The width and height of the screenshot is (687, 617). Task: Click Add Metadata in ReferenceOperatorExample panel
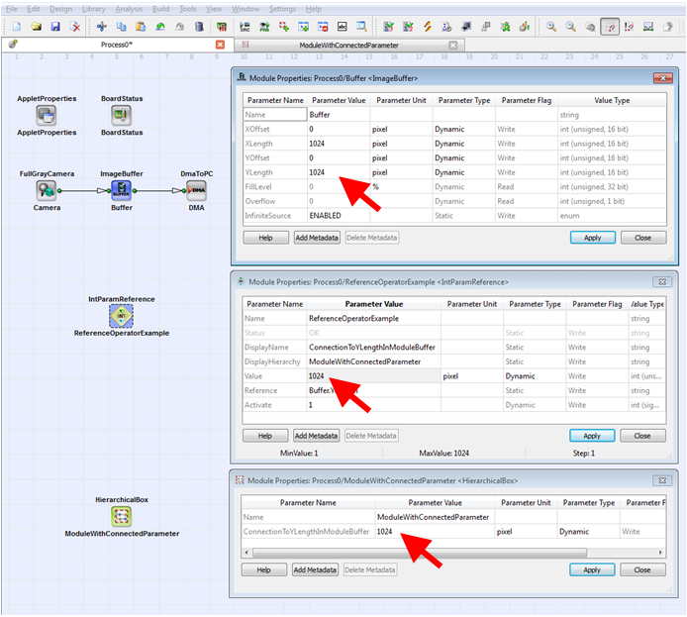pos(317,436)
